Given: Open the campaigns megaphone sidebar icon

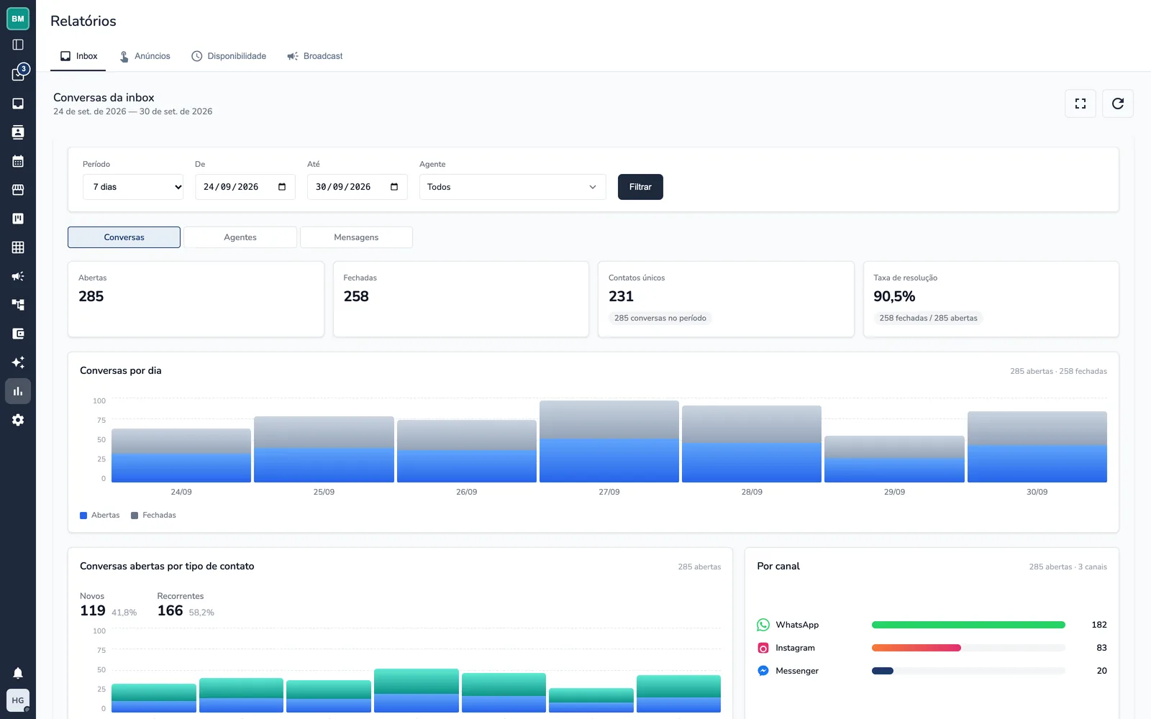Looking at the screenshot, I should 18,276.
